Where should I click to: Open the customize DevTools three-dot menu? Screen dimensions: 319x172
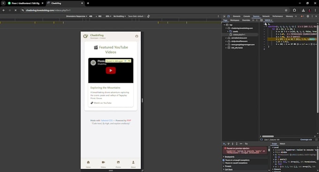[x=312, y=16]
